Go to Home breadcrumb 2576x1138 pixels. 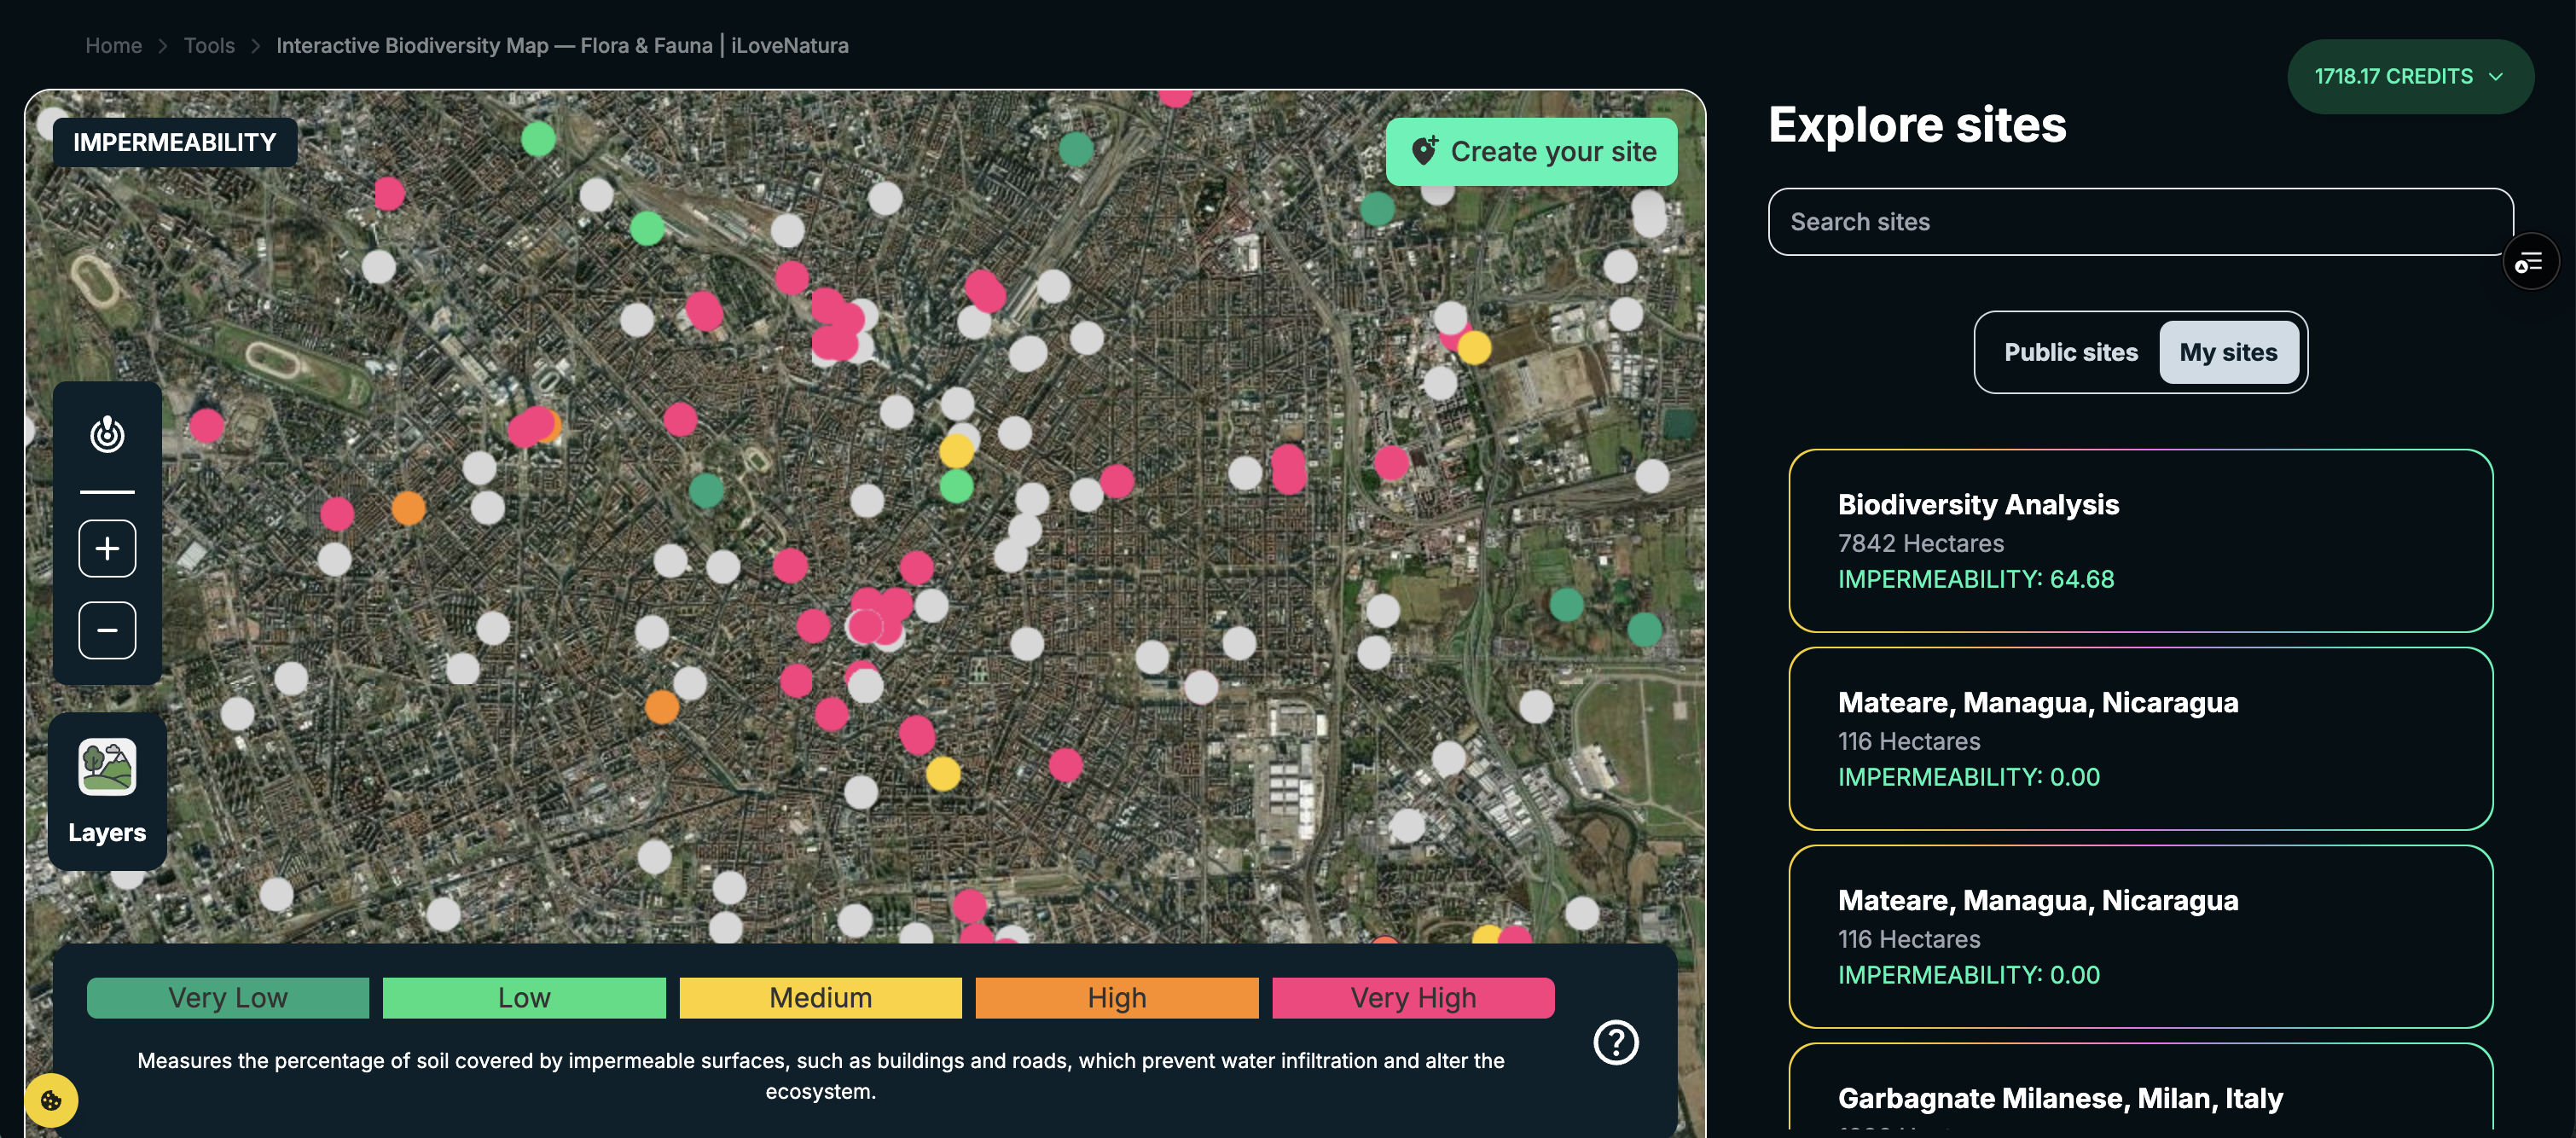point(113,46)
